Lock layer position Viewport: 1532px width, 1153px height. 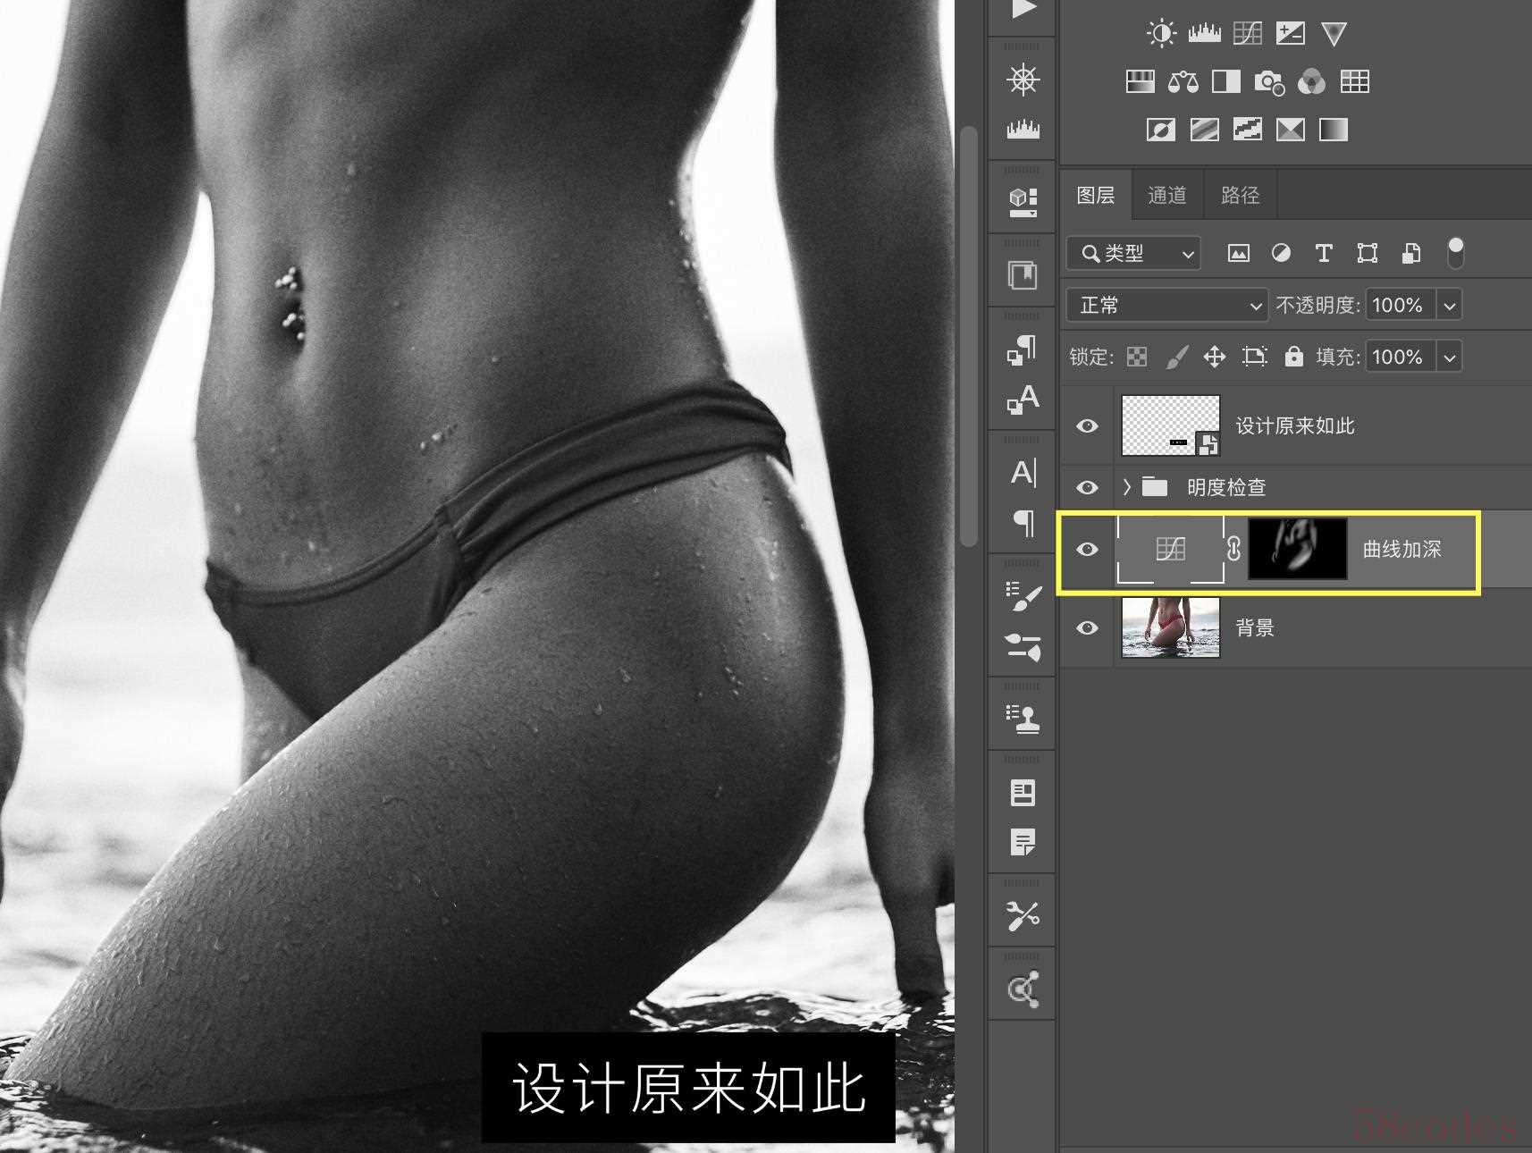1215,358
